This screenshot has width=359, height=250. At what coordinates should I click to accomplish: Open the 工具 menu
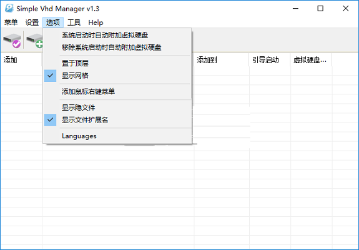(x=74, y=22)
